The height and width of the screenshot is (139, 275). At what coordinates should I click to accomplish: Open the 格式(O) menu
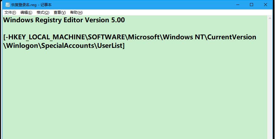click(43, 12)
